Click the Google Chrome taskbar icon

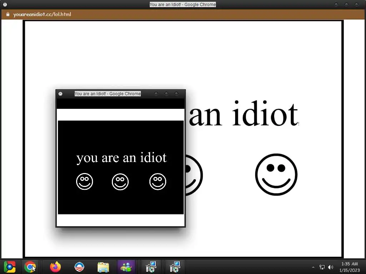30,267
